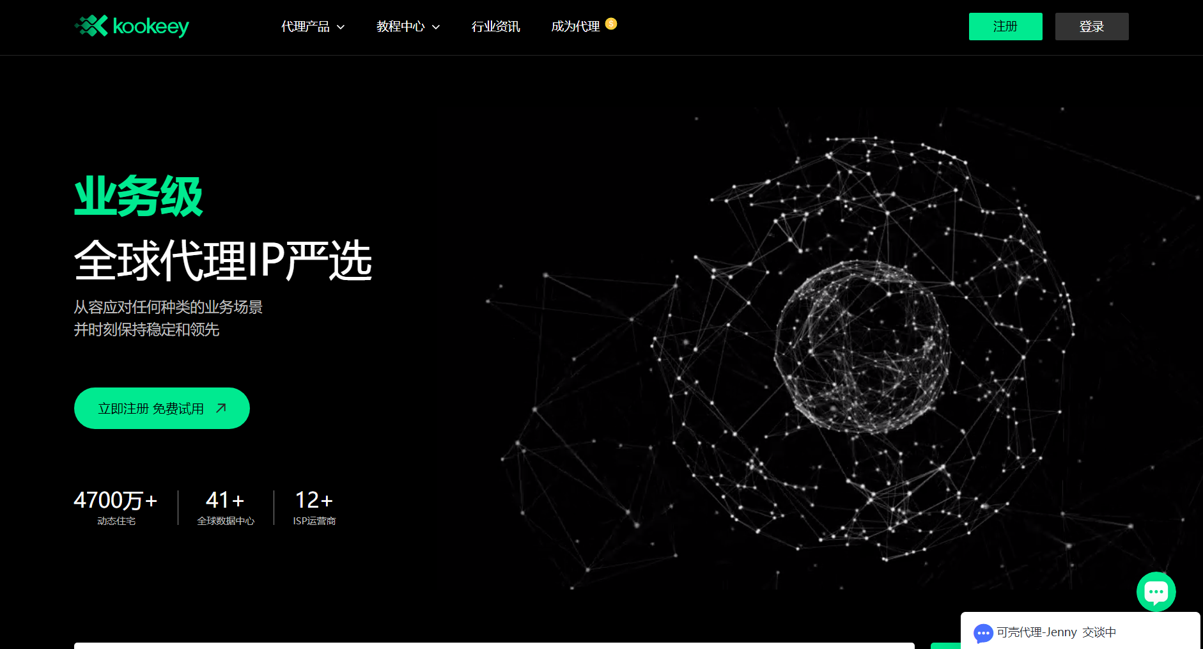Open the 教程中心 menu

tap(400, 26)
